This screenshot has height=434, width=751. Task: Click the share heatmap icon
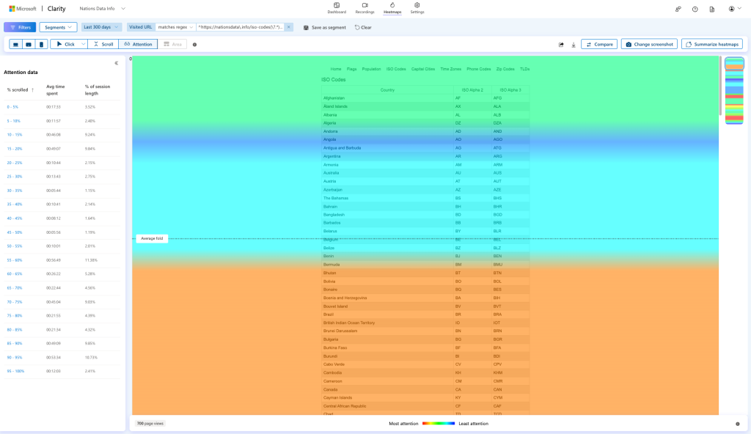[x=561, y=44]
